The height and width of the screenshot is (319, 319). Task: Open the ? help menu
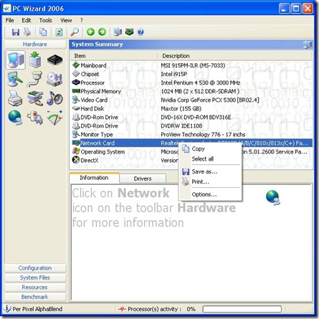(82, 20)
